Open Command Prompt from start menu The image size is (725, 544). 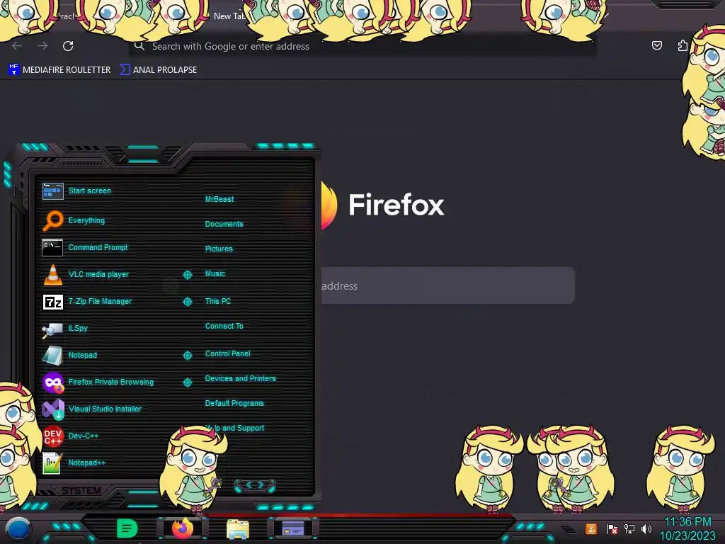point(85,247)
